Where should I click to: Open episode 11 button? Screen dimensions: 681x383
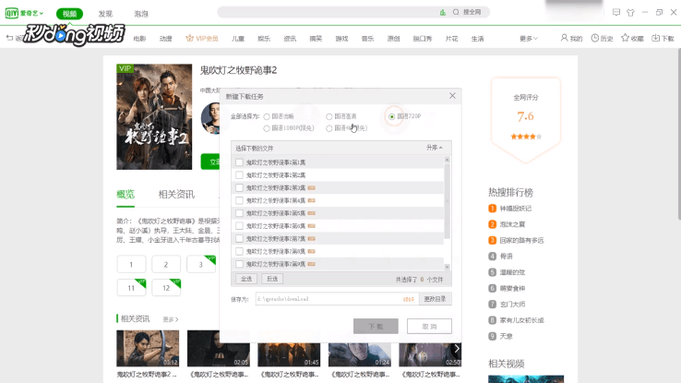131,288
